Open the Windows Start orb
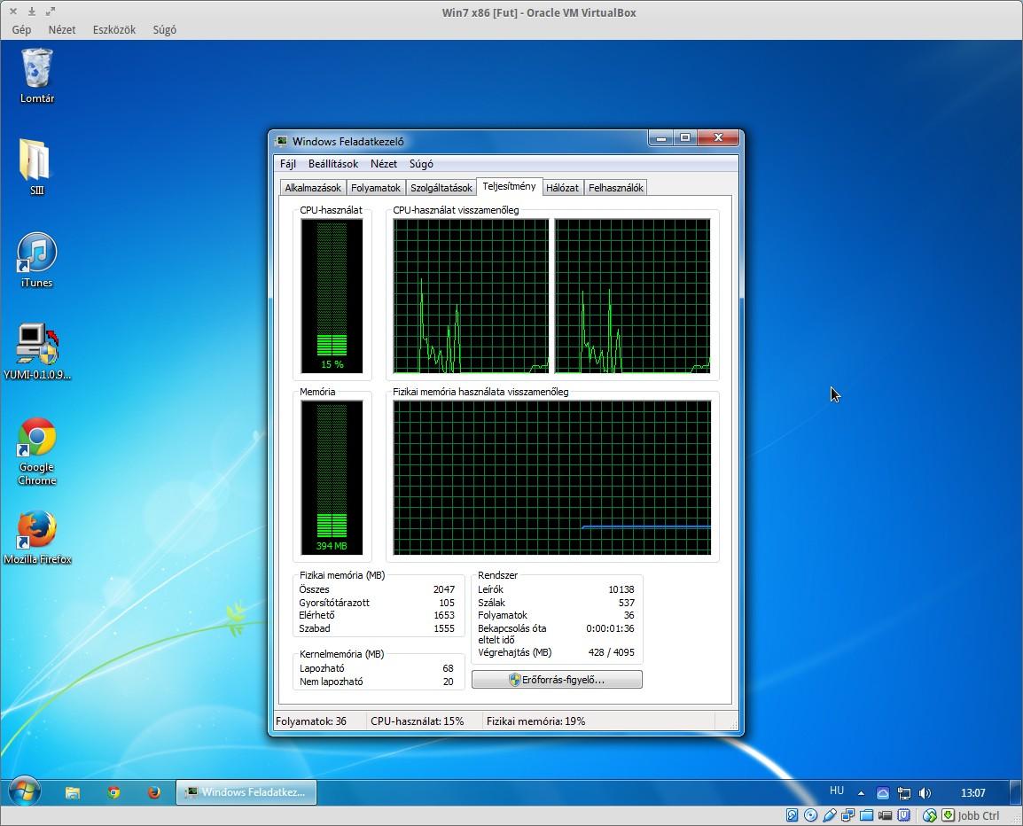 pos(24,792)
